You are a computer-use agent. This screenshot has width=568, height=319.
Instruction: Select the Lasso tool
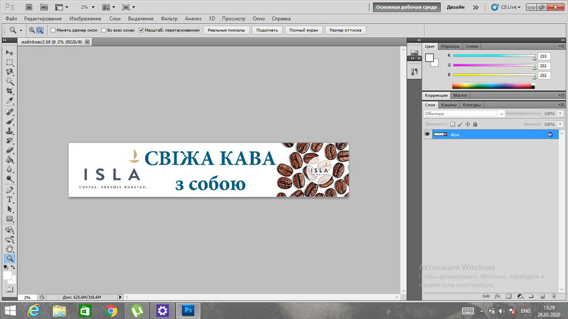(10, 72)
